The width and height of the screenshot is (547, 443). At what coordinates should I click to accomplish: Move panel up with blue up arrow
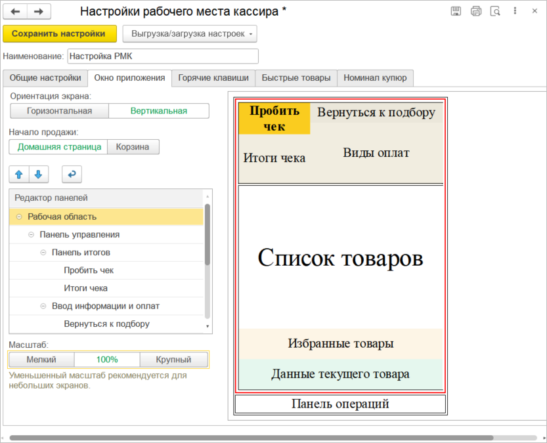(18, 175)
